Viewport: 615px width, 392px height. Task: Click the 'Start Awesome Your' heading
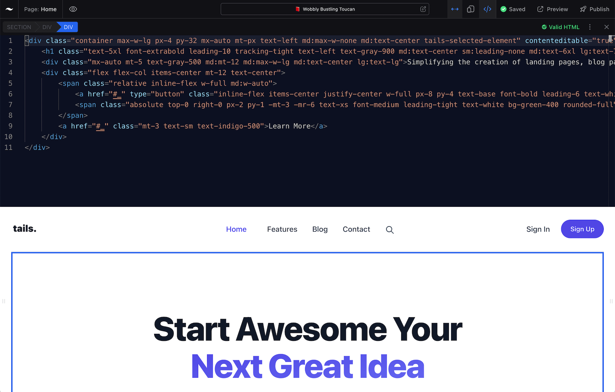pos(308,330)
